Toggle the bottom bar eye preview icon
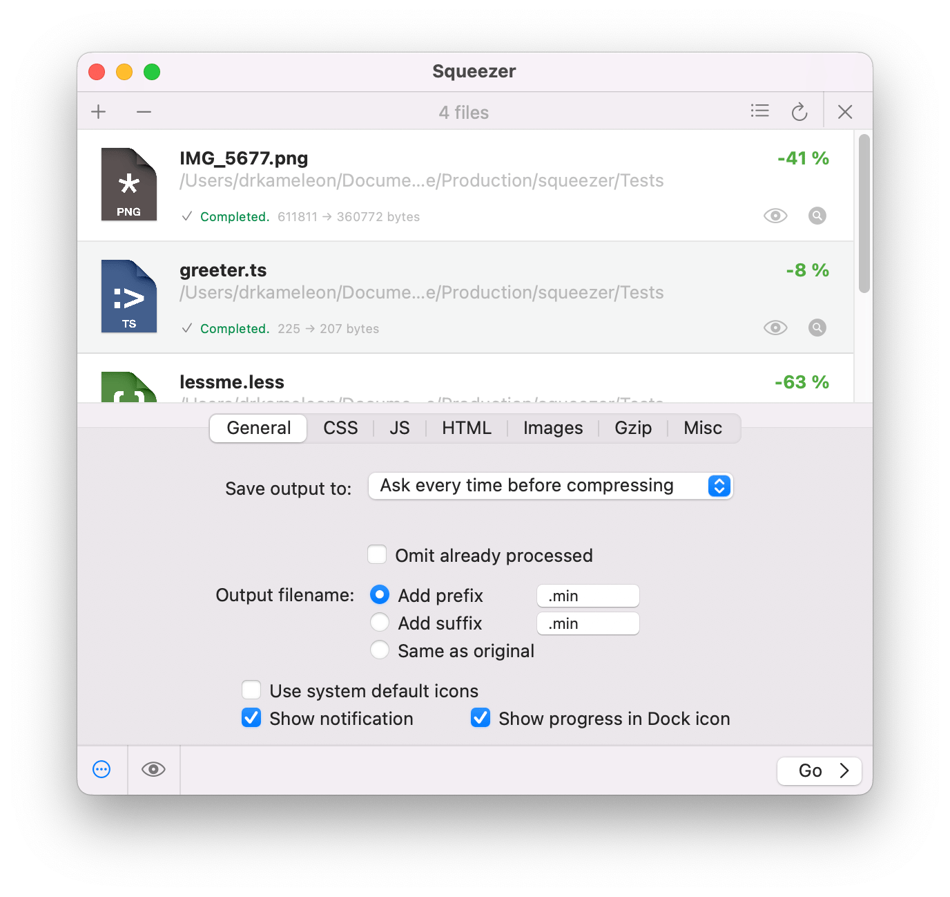 click(x=153, y=769)
